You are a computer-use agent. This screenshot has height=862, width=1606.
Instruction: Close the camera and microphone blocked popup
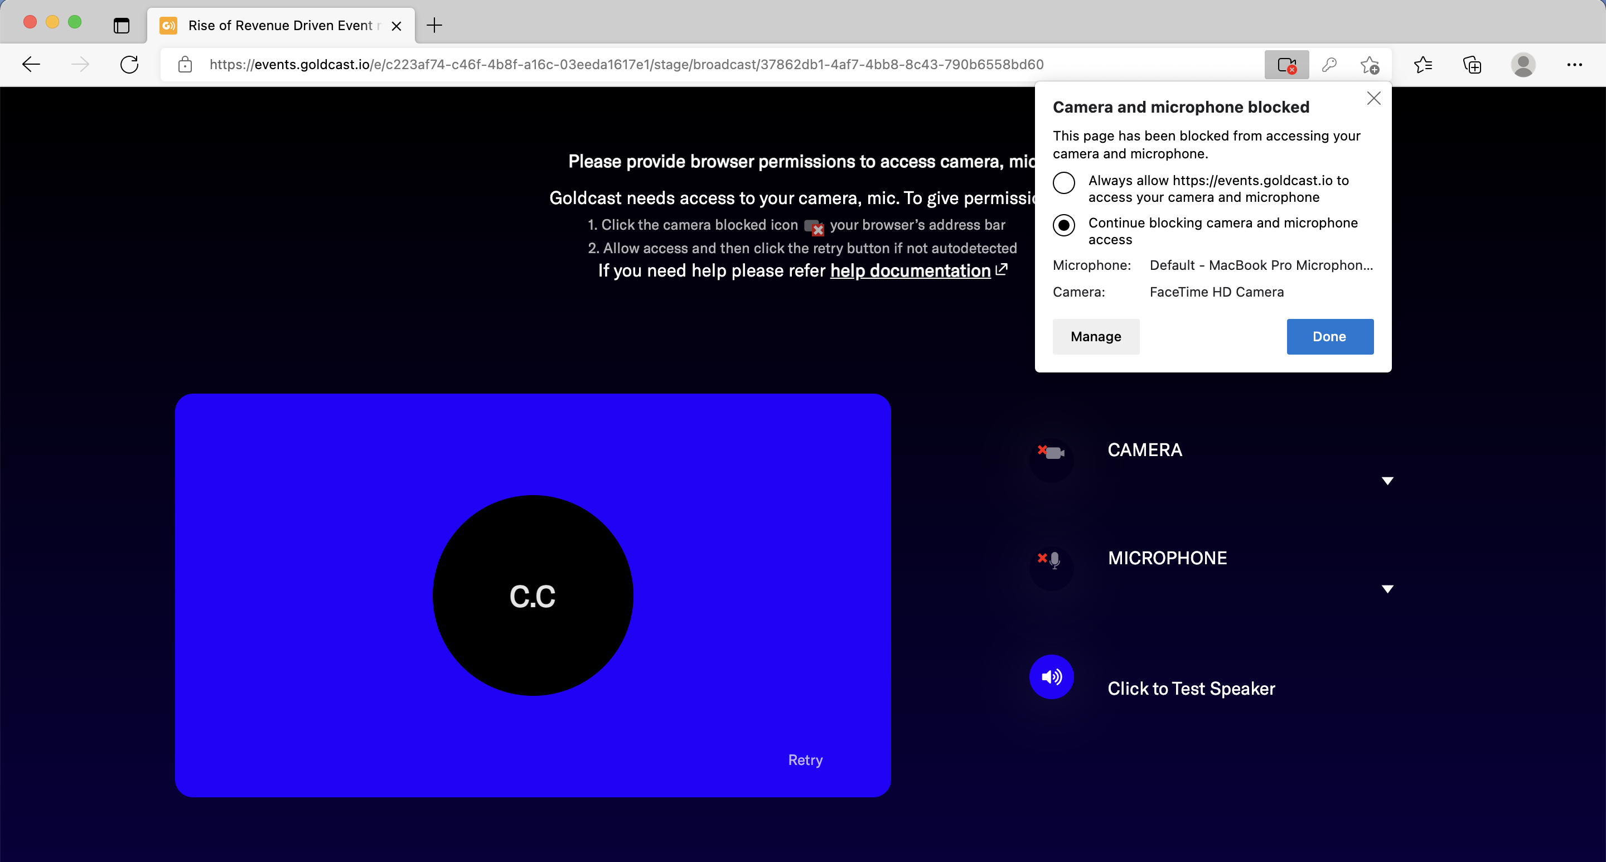pyautogui.click(x=1373, y=99)
